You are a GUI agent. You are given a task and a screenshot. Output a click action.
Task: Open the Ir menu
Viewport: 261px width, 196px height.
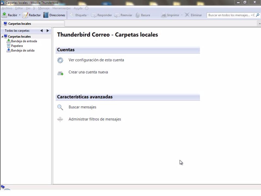pos(34,8)
